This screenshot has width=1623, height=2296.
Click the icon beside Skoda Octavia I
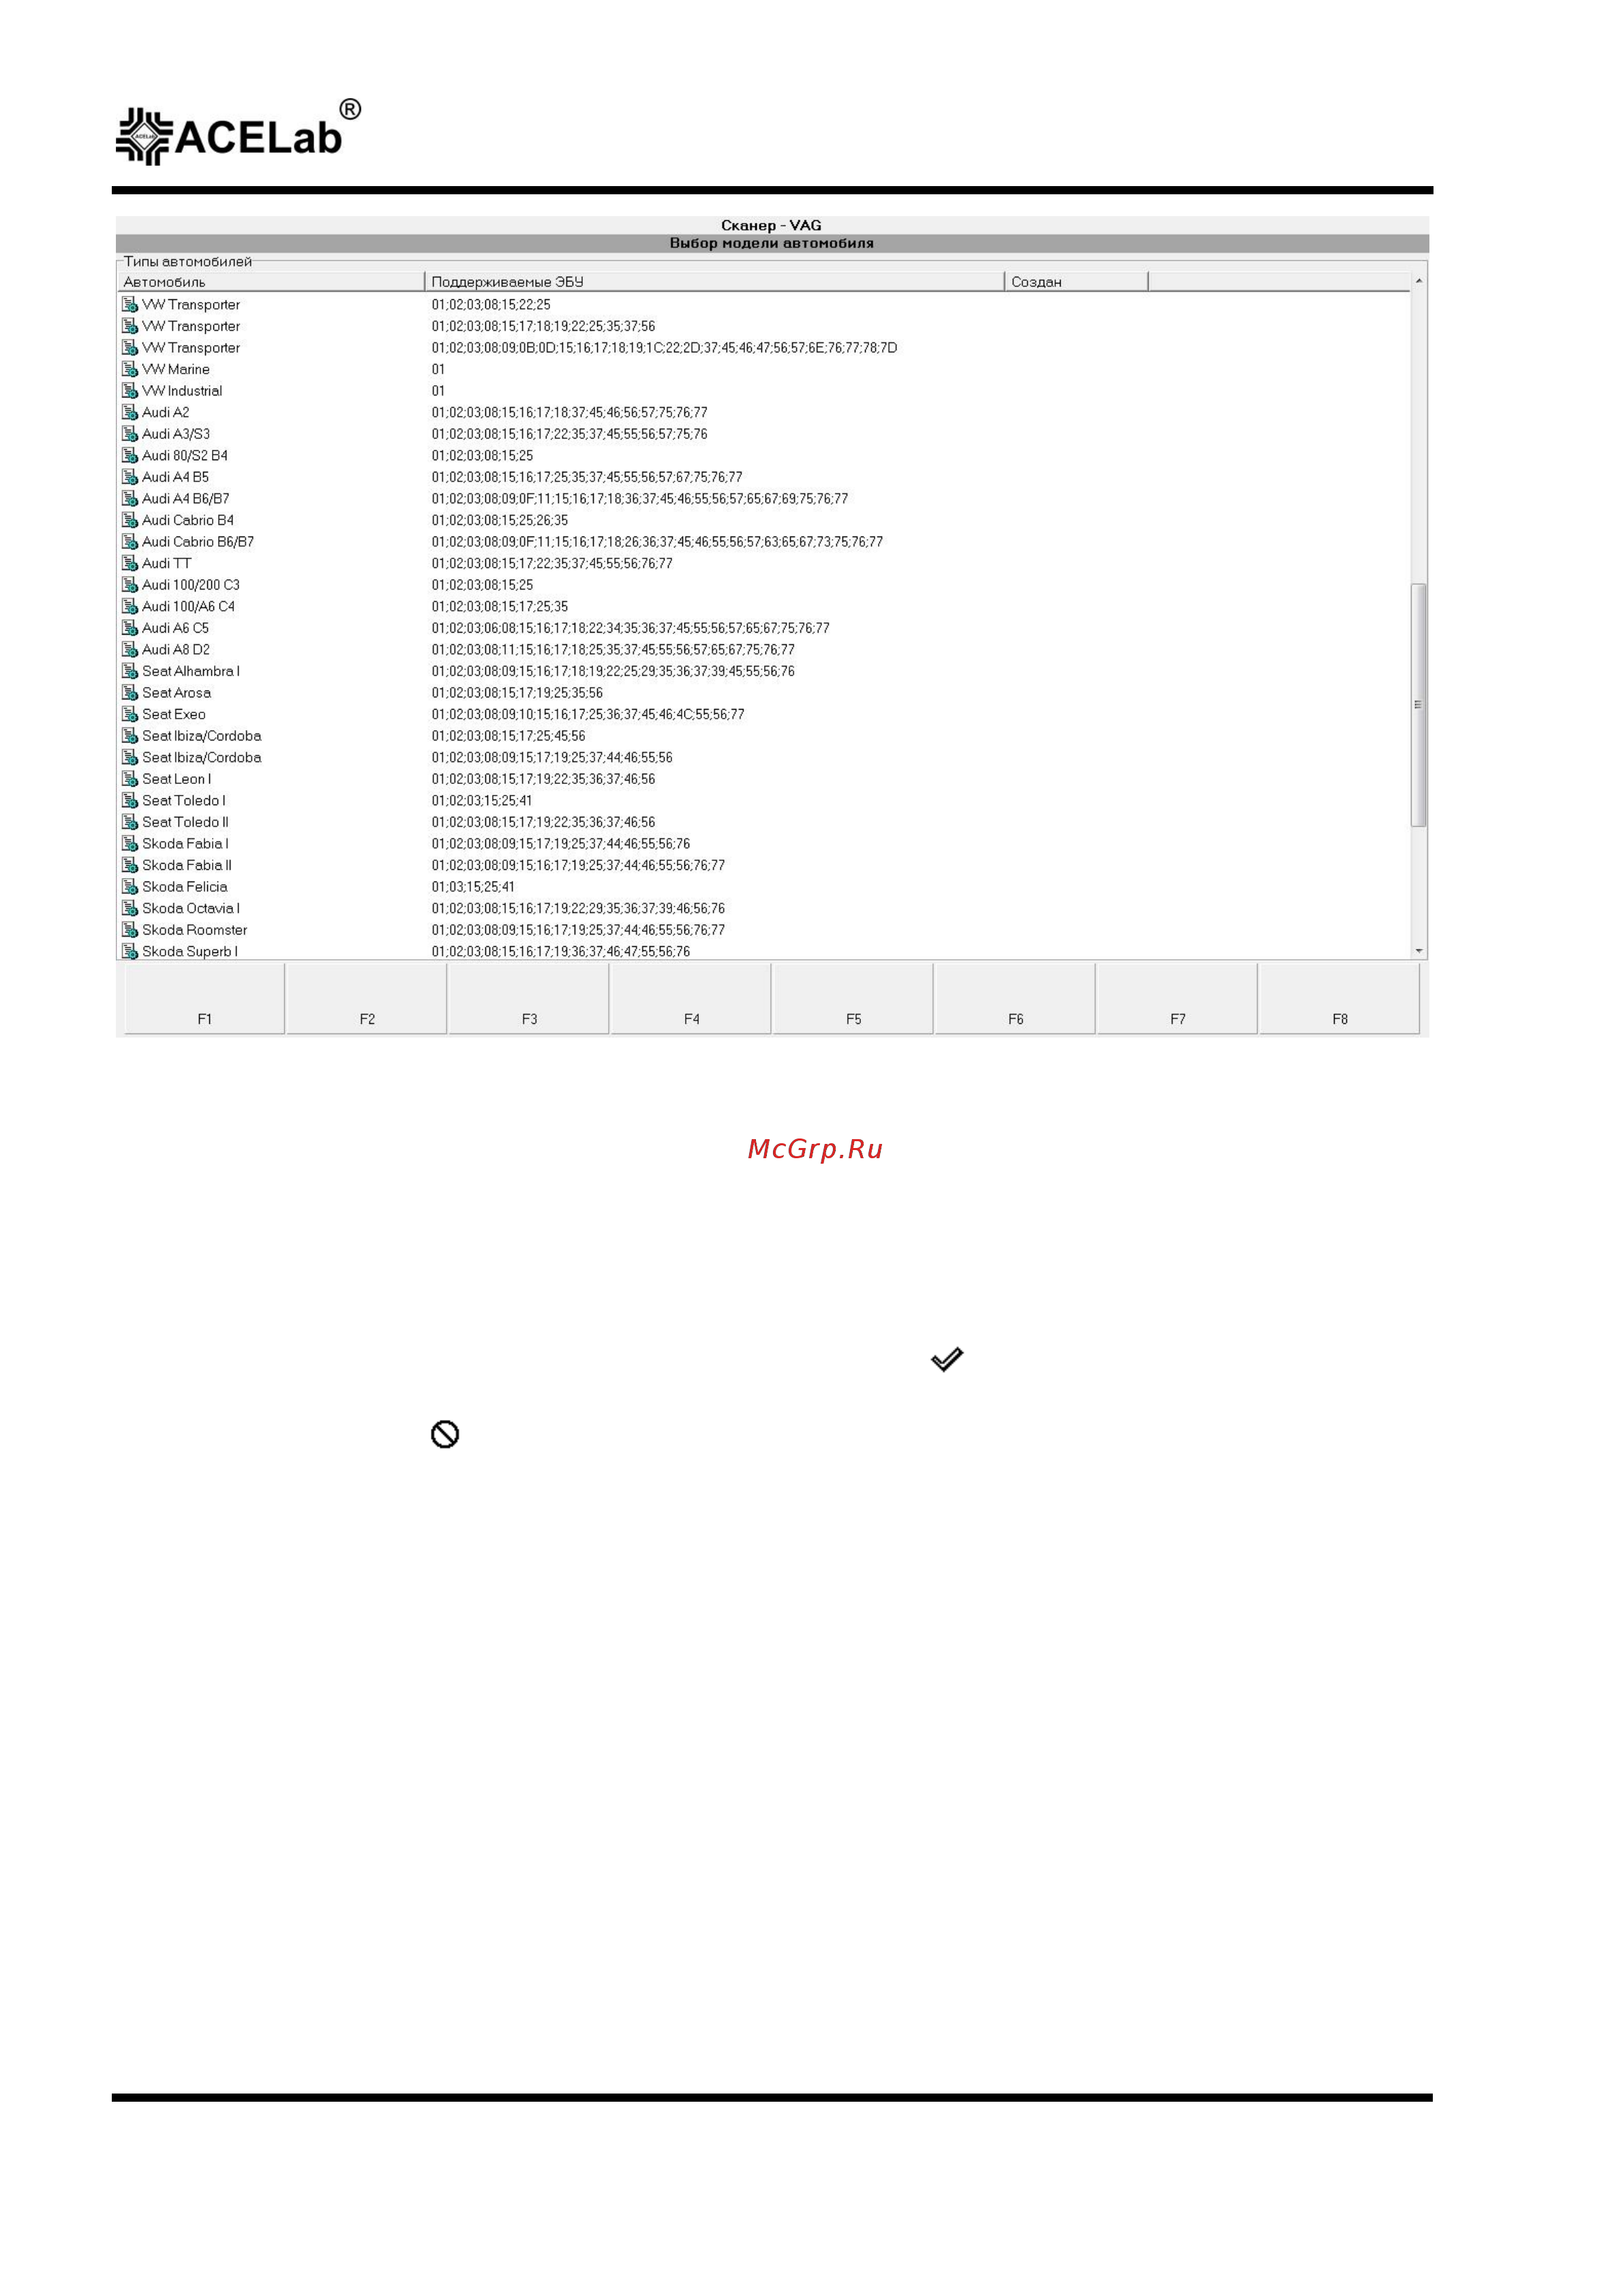click(x=130, y=908)
